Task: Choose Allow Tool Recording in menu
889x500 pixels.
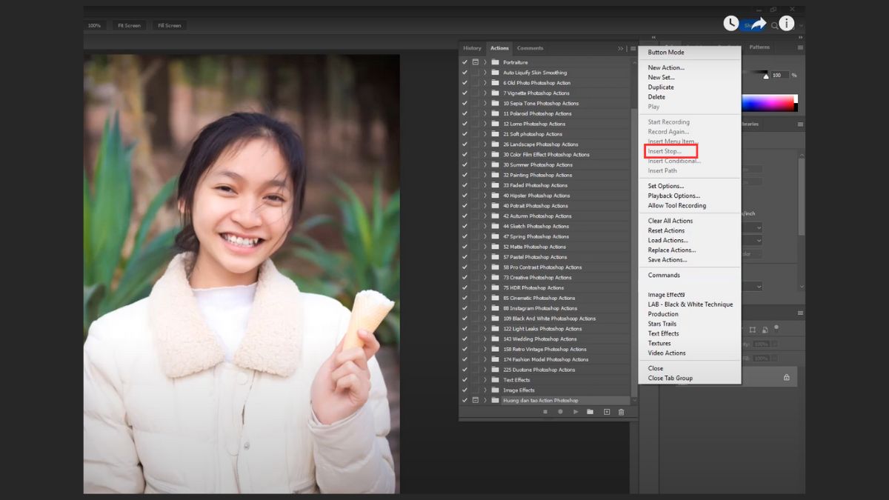Action: coord(677,206)
